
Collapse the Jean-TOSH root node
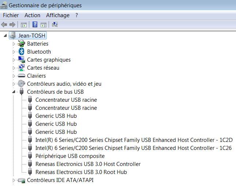click(5, 36)
